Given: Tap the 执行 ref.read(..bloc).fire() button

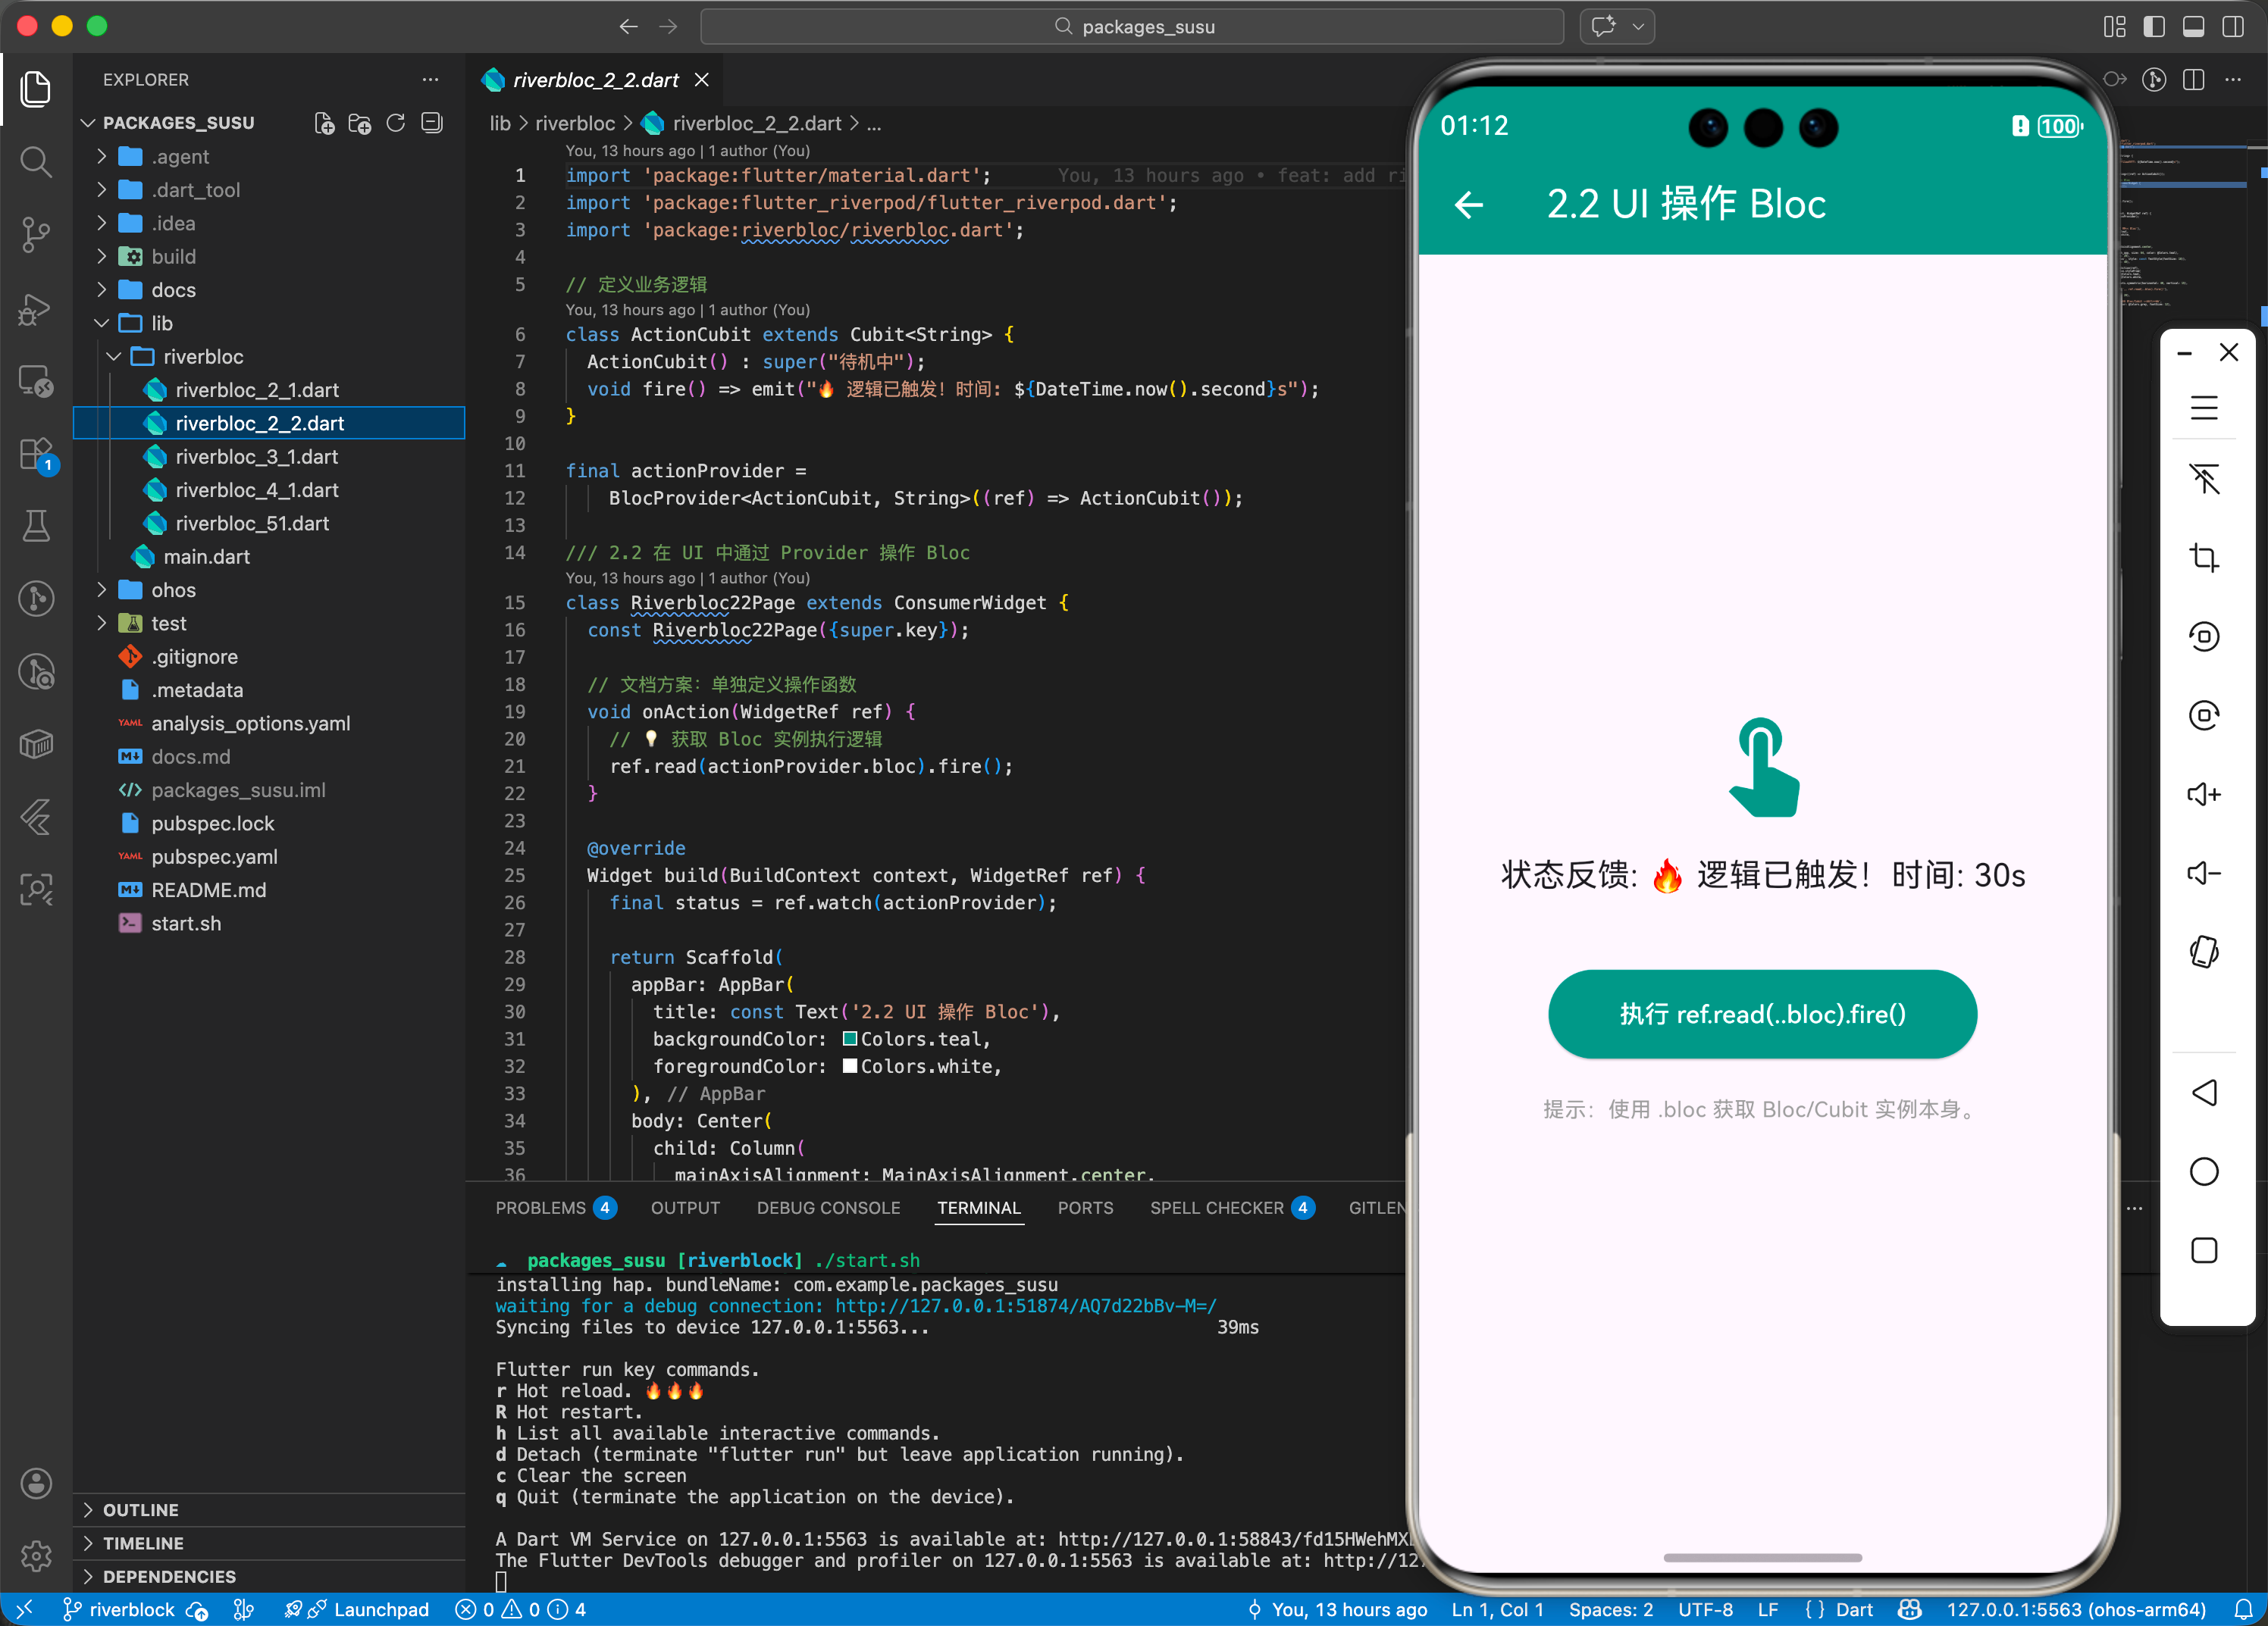Looking at the screenshot, I should pos(1762,1013).
